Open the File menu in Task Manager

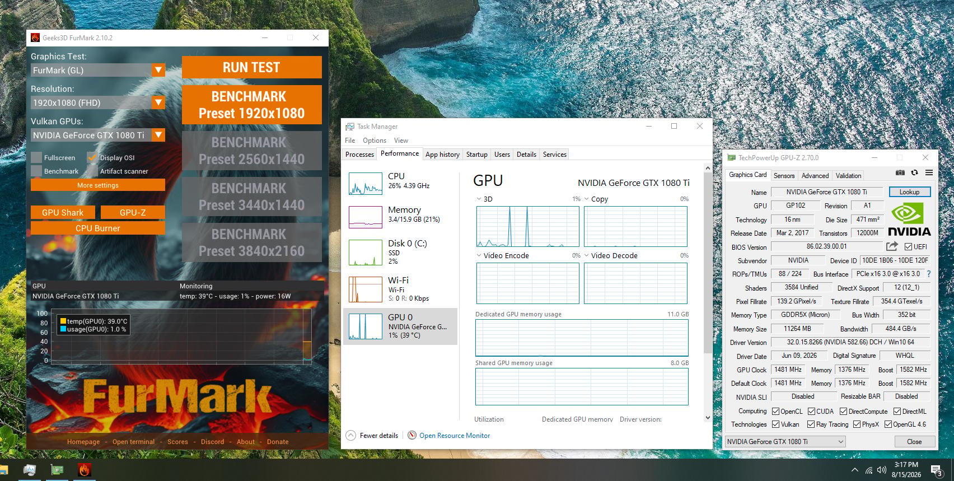coord(350,141)
